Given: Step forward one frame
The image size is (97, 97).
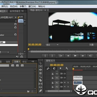Looking at the screenshot, I should pos(83,56).
